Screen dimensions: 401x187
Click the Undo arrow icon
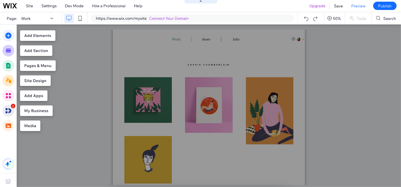coord(306,18)
